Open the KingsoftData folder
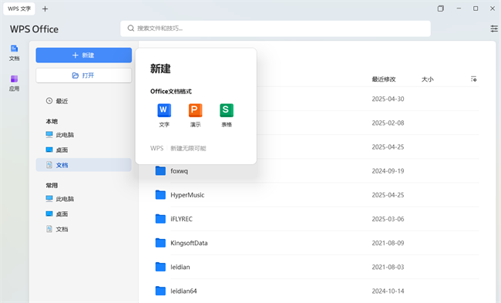 (x=189, y=243)
